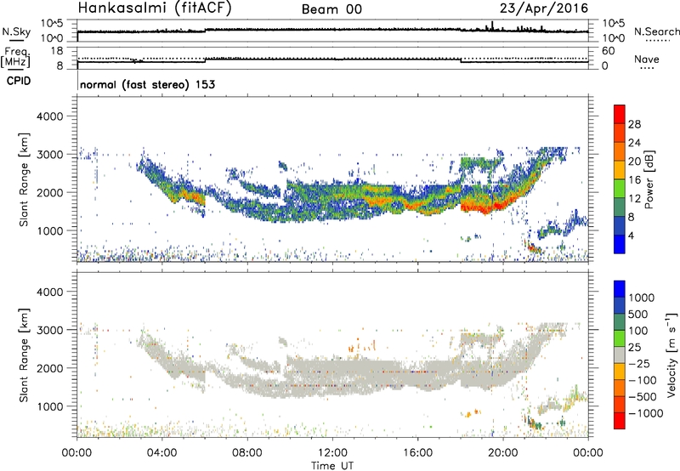Pick the red top segment of the Power colorbar
The height and width of the screenshot is (471, 680).
click(x=620, y=114)
